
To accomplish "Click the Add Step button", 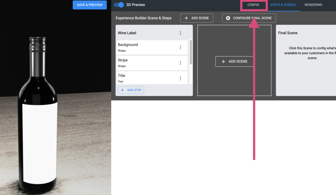I will (131, 90).
